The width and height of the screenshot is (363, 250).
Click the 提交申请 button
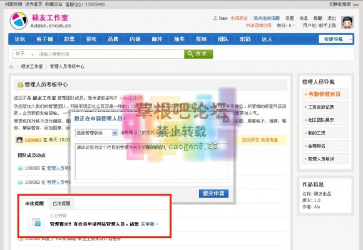213,193
